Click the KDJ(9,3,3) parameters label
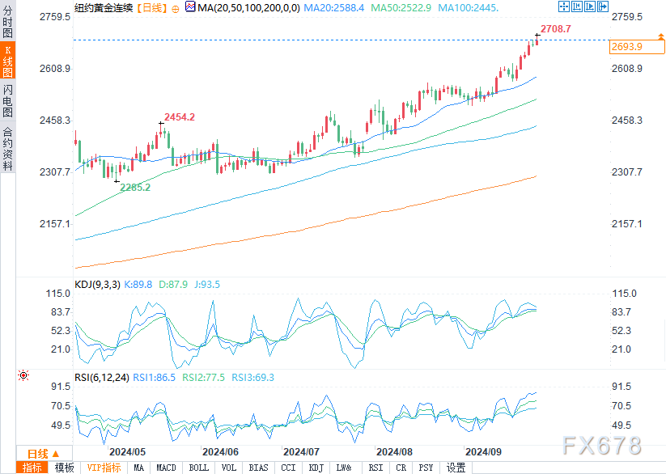Screen dimensions: 666x474 point(97,285)
